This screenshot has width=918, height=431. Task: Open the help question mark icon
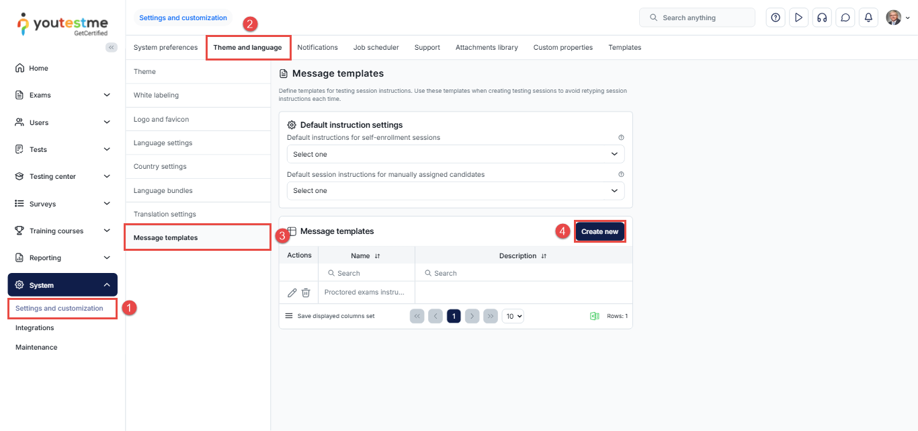776,17
